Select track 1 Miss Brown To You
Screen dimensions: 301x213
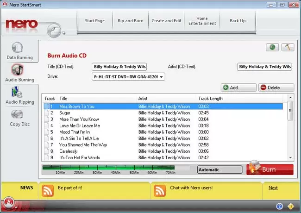click(x=163, y=106)
